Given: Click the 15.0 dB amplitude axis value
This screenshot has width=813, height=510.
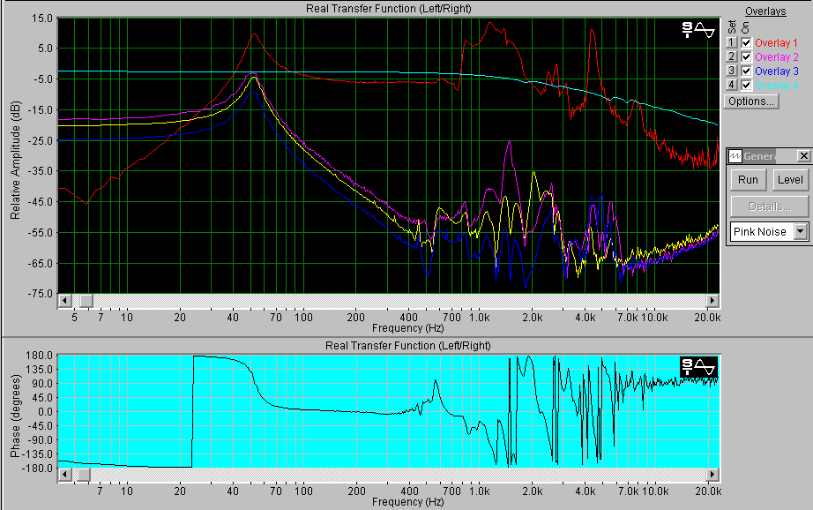Looking at the screenshot, I should coord(42,19).
